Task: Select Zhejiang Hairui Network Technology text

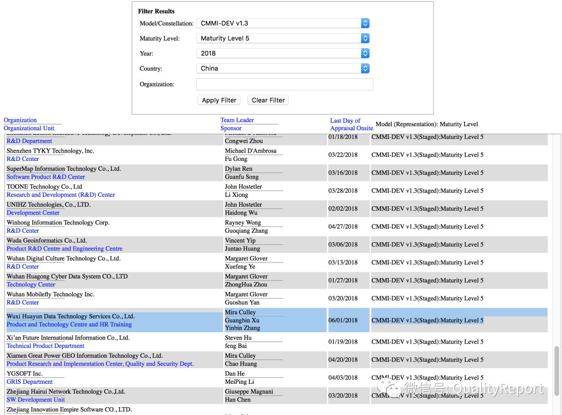Action: 66,392
